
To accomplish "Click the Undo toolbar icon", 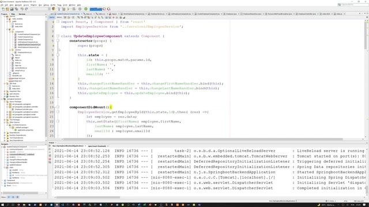I will click(22, 9).
